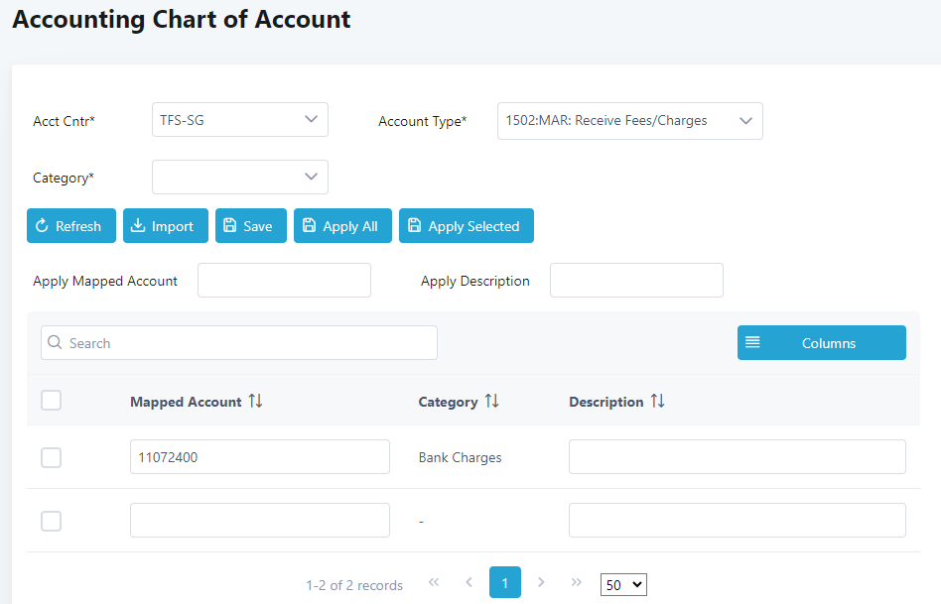This screenshot has width=941, height=604.
Task: Click the Import button
Action: [166, 225]
